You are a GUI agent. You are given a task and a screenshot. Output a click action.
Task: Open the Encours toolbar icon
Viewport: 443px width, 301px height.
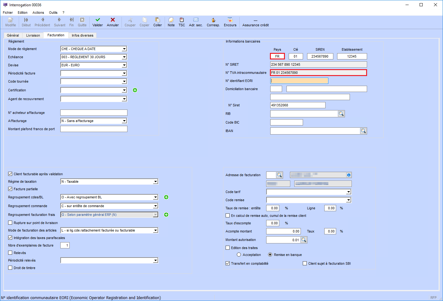[x=230, y=22]
